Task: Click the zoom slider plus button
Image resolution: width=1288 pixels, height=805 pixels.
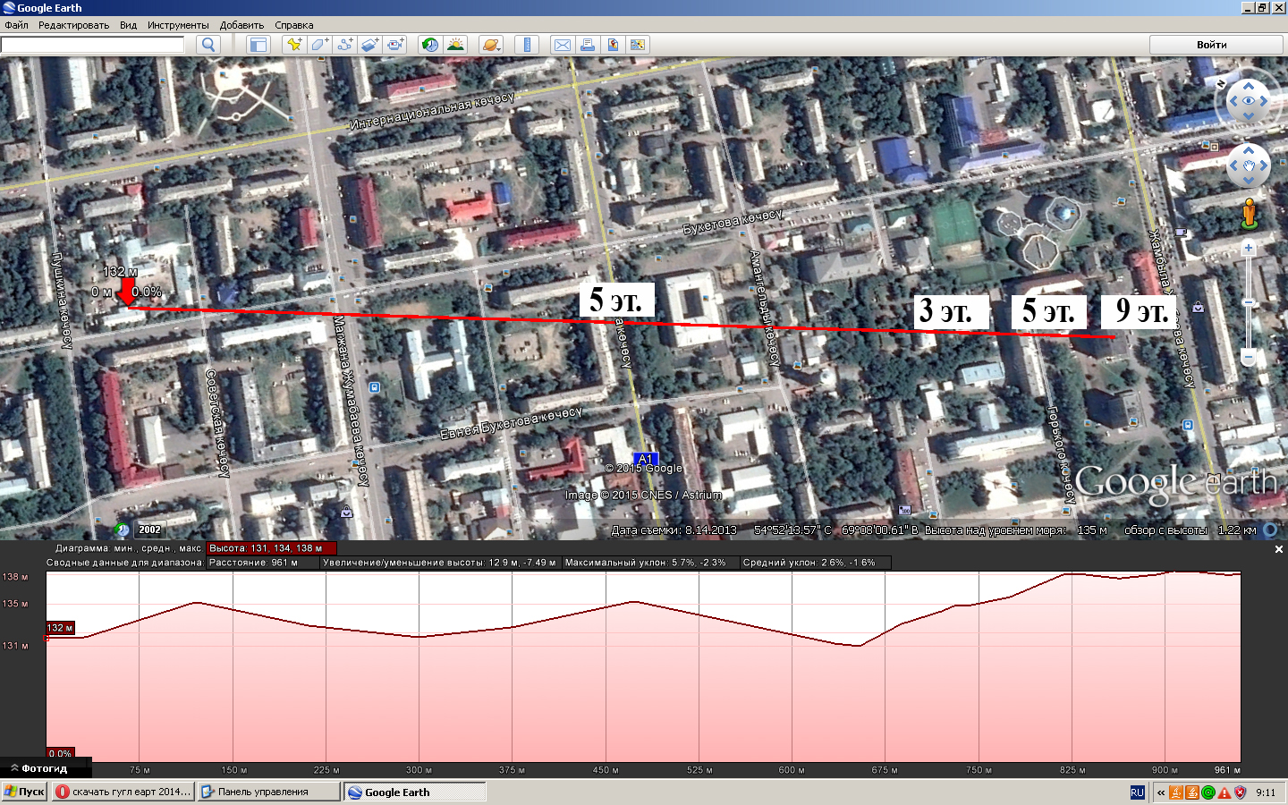Action: coord(1249,249)
